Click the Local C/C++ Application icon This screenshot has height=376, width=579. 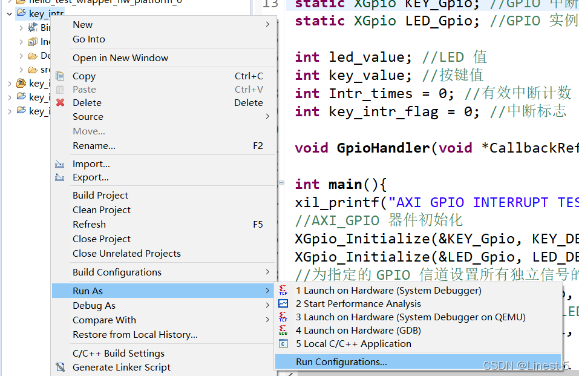283,343
